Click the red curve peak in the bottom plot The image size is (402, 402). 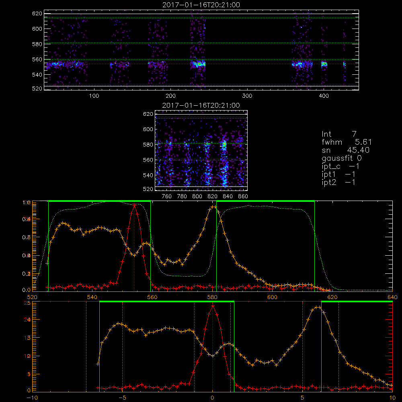[x=213, y=306]
